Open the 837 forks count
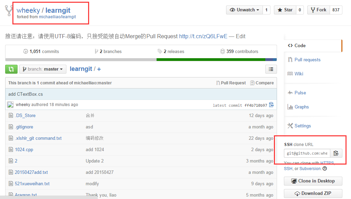Viewport: 351px width, 199px height. 336,10
